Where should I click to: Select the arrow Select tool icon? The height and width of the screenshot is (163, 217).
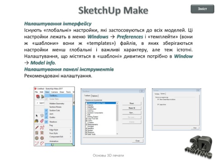(x=37, y=116)
